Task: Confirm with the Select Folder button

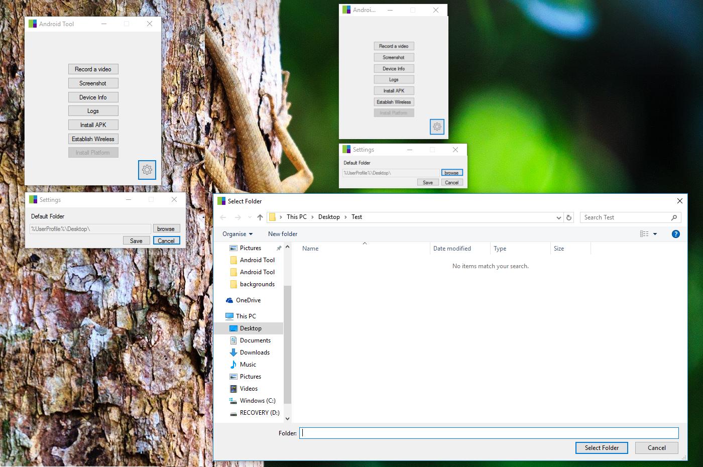Action: (601, 447)
